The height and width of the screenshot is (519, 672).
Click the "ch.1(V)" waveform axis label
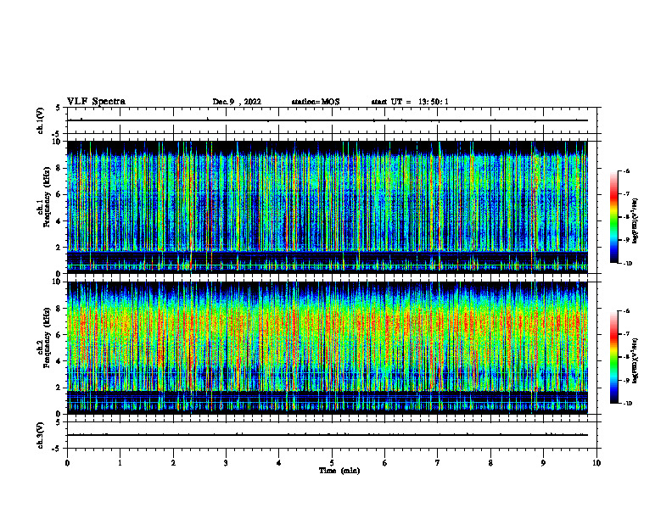tap(41, 120)
